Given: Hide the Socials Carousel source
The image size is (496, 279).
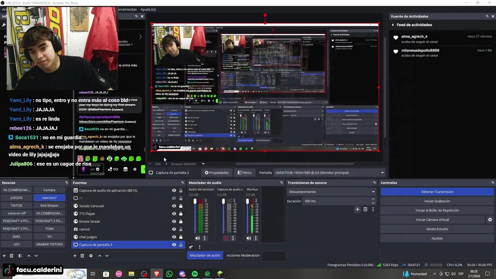Looking at the screenshot, I should click(174, 206).
